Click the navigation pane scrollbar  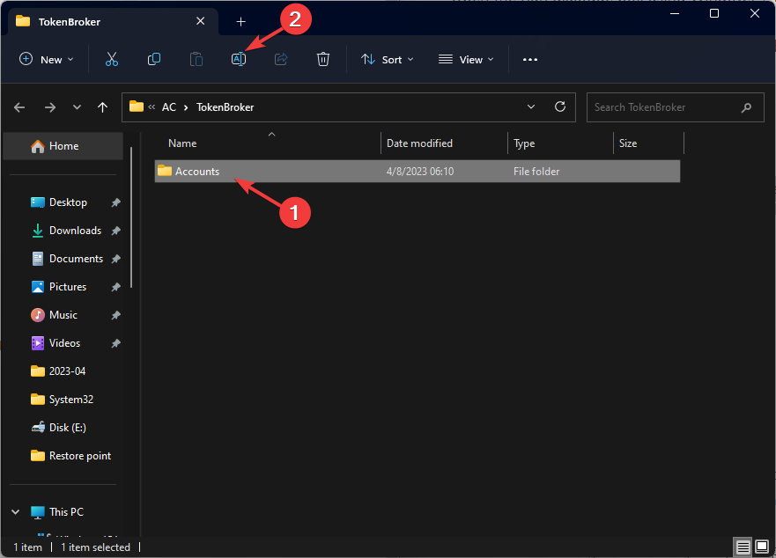pyautogui.click(x=131, y=217)
